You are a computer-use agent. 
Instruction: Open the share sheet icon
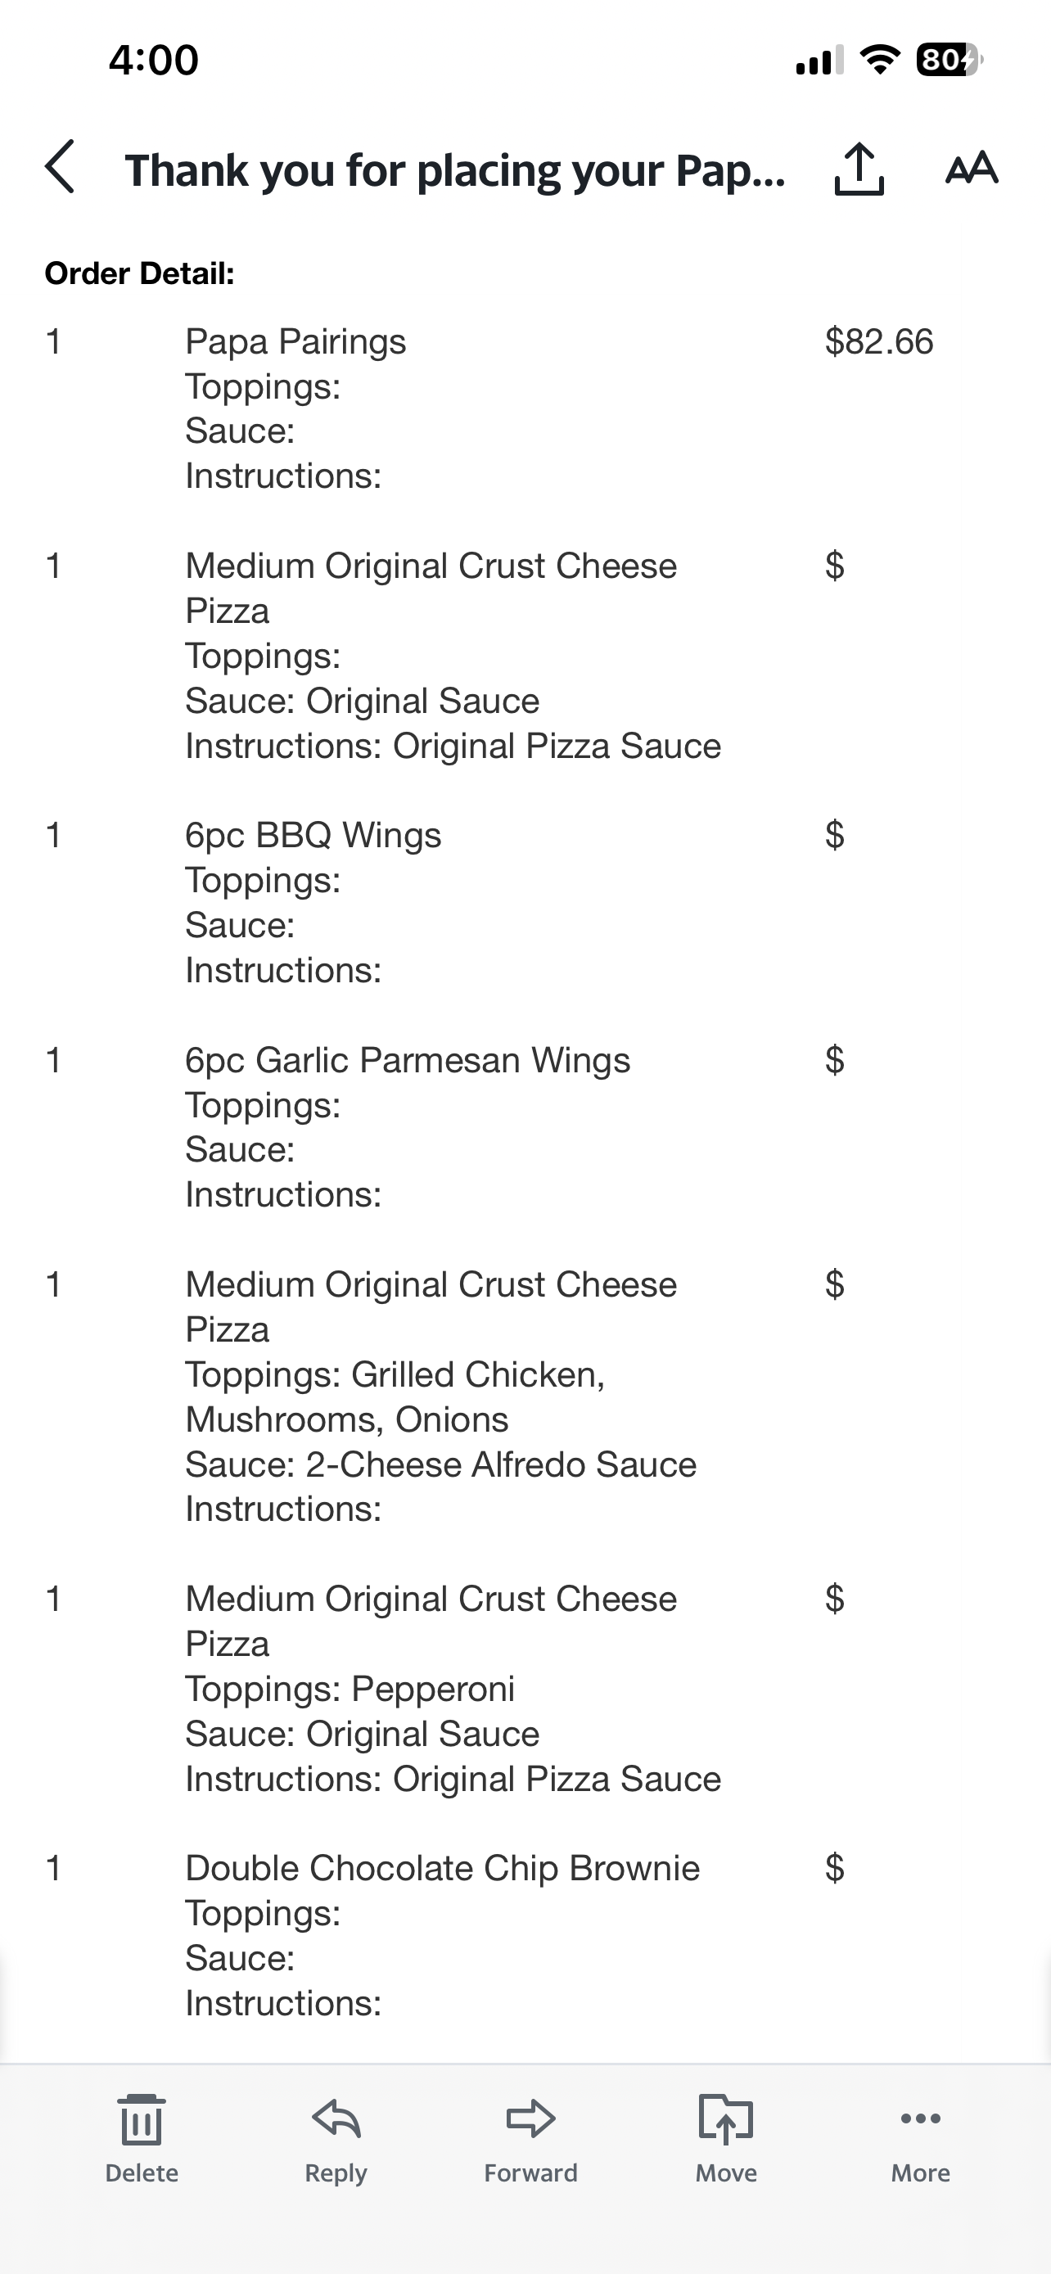pyautogui.click(x=858, y=168)
